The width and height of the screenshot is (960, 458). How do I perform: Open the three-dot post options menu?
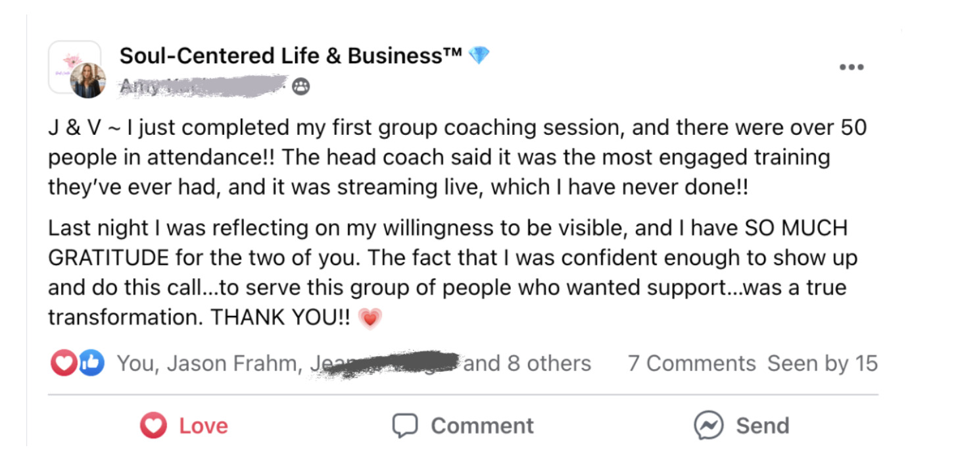(x=852, y=67)
